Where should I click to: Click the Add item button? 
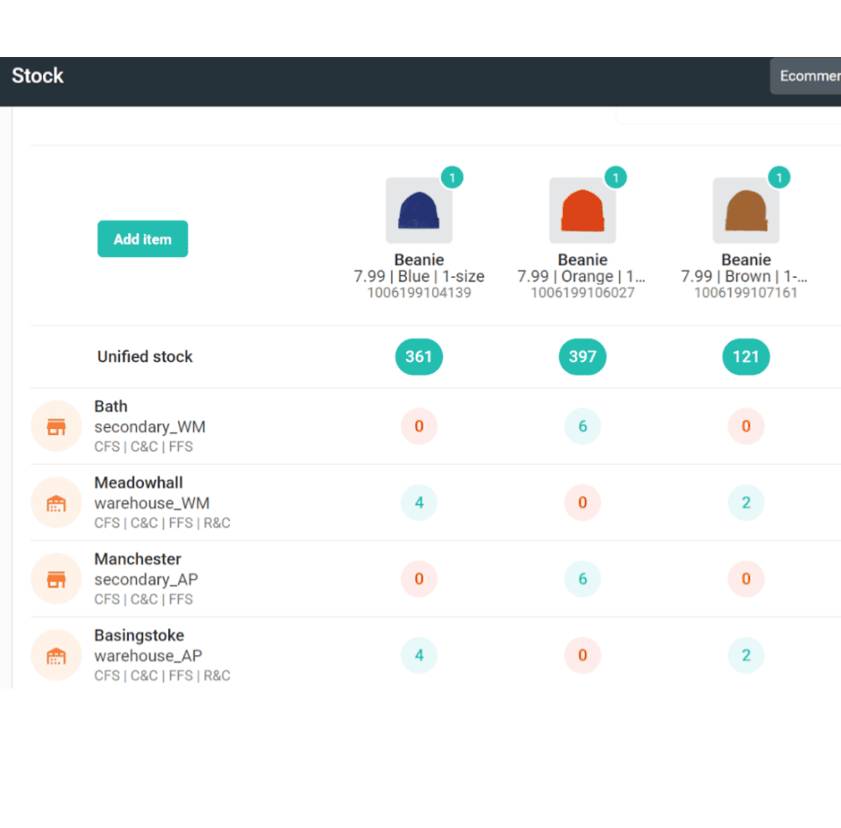pyautogui.click(x=142, y=239)
